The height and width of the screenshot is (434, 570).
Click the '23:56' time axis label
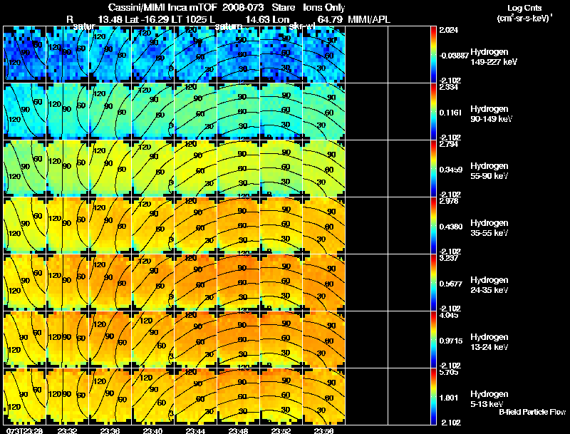[323, 430]
